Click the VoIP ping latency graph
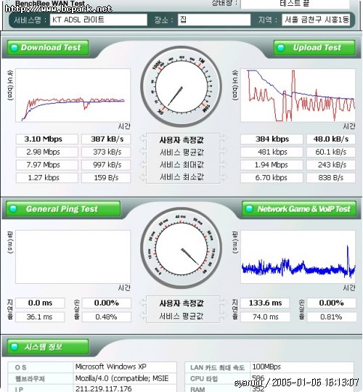Image resolution: width=363 pixels, height=392 pixels. point(298,257)
